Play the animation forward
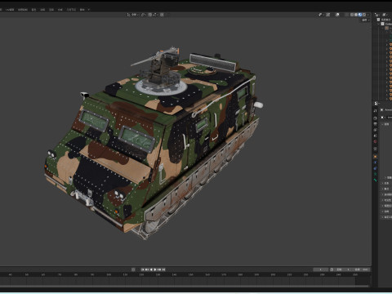Image resolution: width=392 pixels, height=294 pixels. pos(155,269)
